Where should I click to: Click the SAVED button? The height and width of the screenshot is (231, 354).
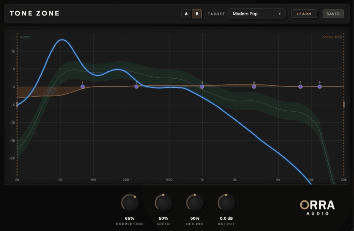[333, 14]
